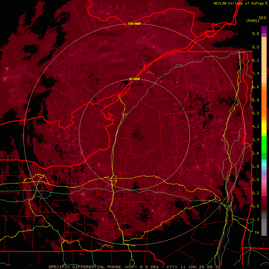This screenshot has height=269, width=269.
Task: Click the 1.8 value on the scale
Action: click(256, 166)
